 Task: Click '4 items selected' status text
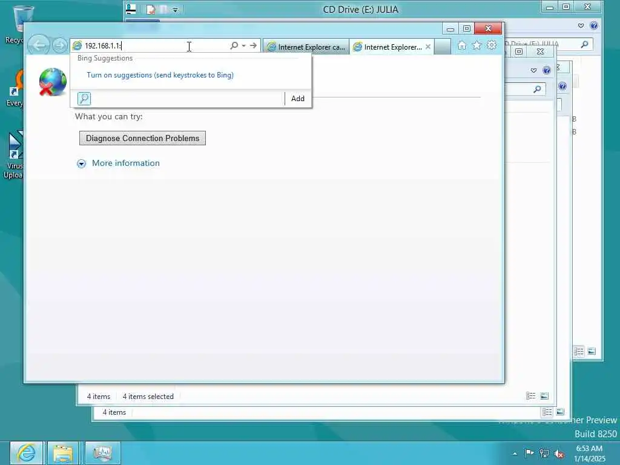[x=148, y=397]
